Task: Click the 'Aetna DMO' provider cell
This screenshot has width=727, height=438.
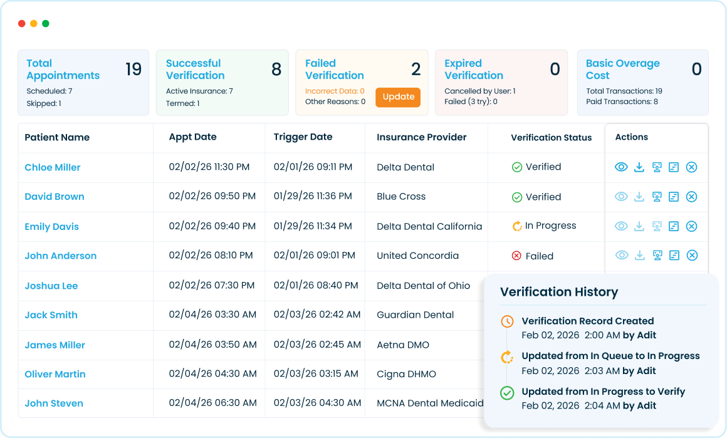Action: tap(403, 345)
